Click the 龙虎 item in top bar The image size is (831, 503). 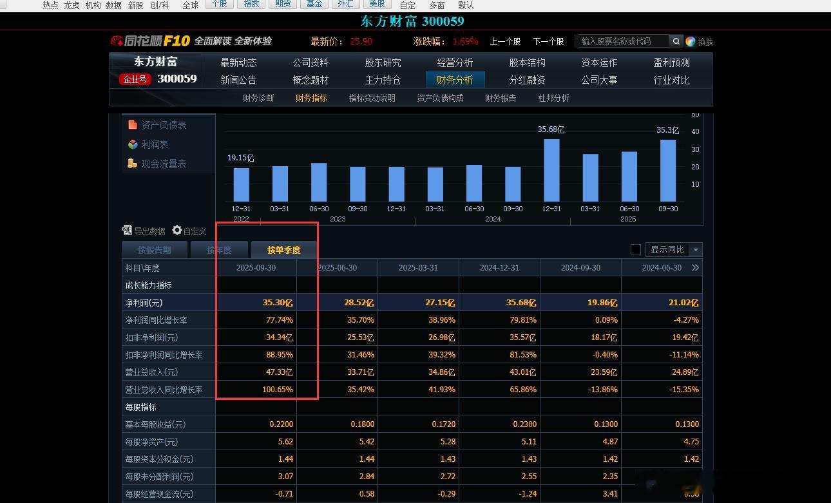point(72,5)
